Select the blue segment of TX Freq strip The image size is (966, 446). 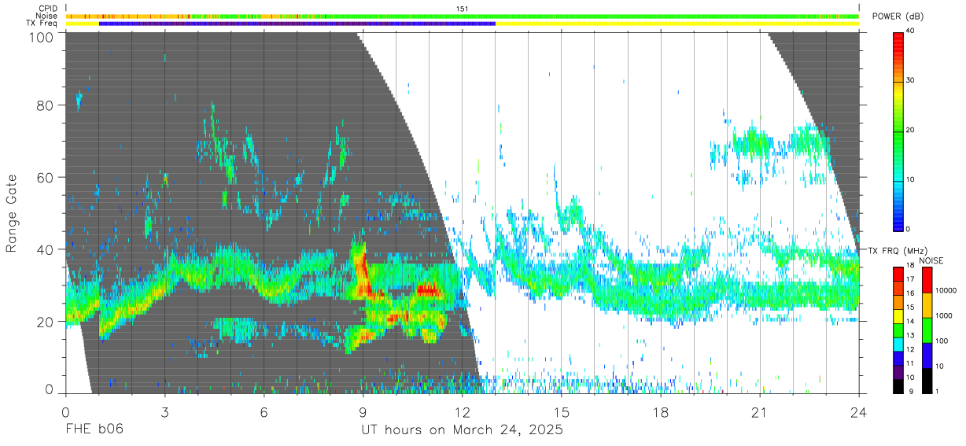(297, 24)
